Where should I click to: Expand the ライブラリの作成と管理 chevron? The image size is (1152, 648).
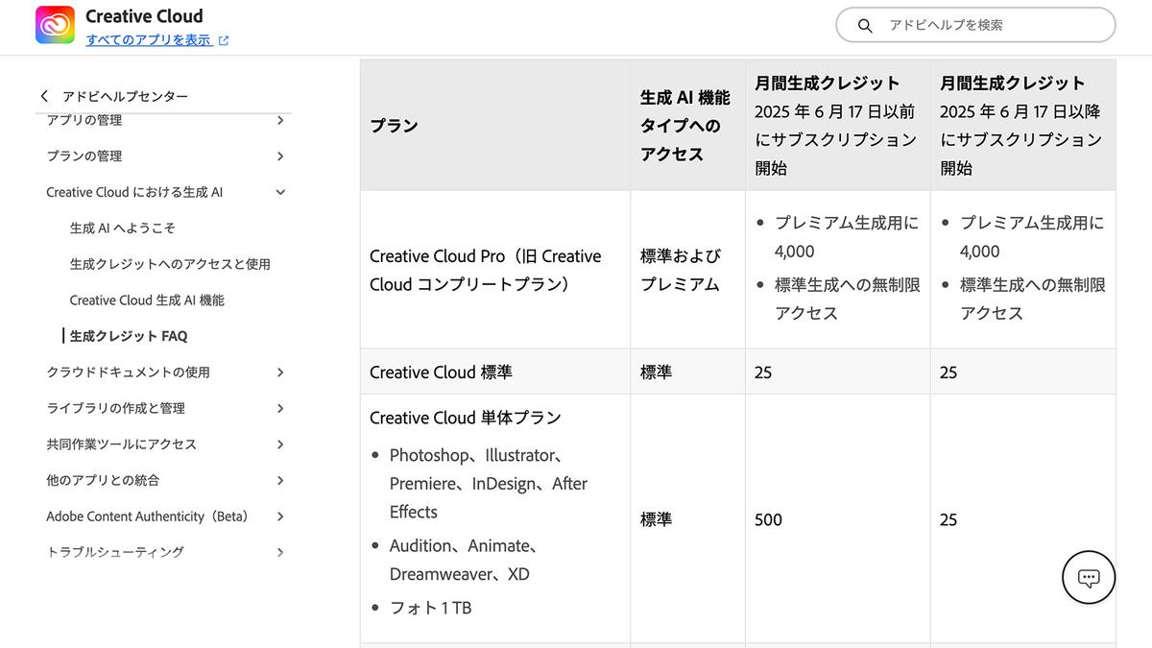pyautogui.click(x=279, y=408)
